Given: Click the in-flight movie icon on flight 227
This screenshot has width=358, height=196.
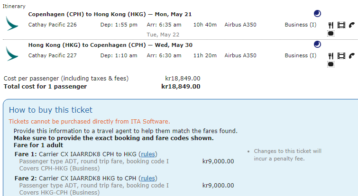Looking at the screenshot, I should tap(341, 56).
